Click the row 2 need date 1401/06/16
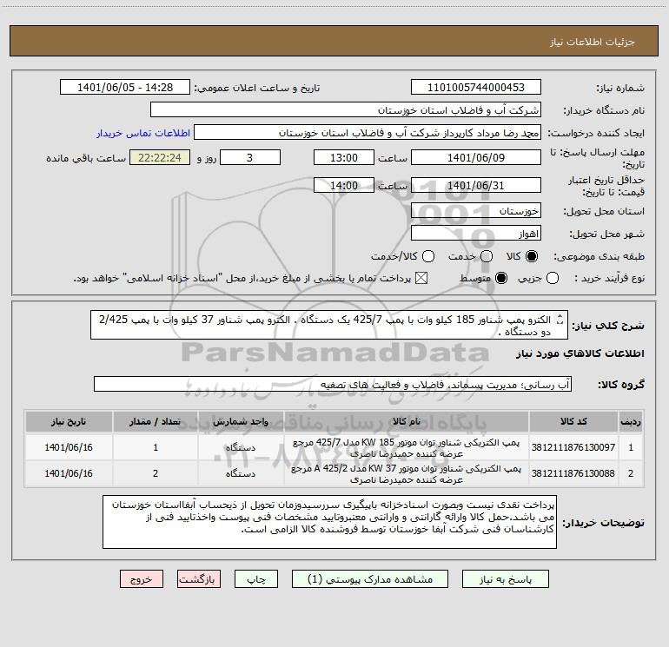Screen dimensions: 669x647 [69, 473]
